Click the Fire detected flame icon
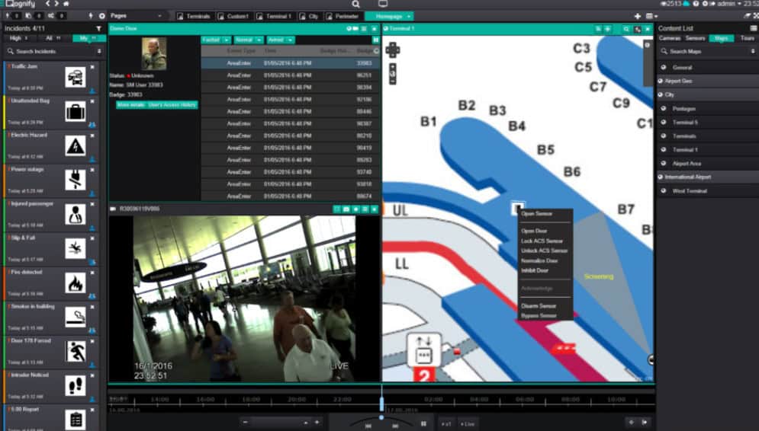The image size is (759, 431). [x=75, y=283]
